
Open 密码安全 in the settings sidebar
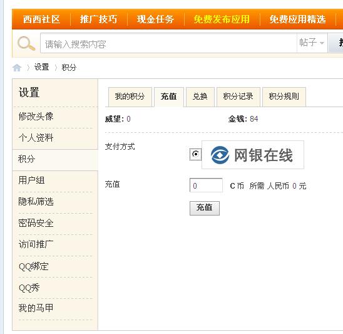coord(36,223)
